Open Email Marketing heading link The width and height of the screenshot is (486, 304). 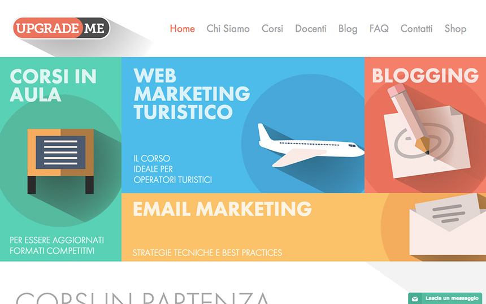tap(222, 209)
